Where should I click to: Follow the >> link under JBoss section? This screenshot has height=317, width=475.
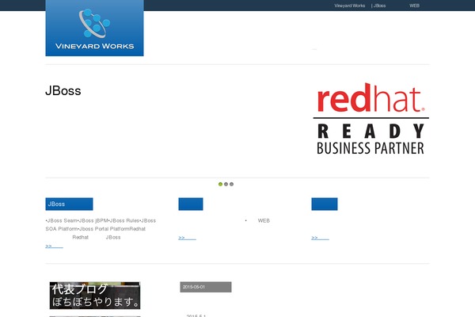point(54,246)
